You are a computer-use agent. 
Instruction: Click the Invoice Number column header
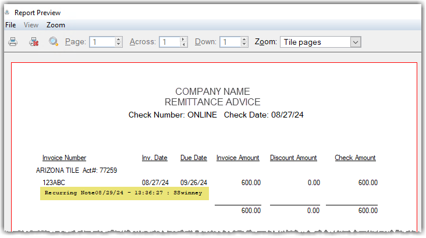pyautogui.click(x=64, y=158)
